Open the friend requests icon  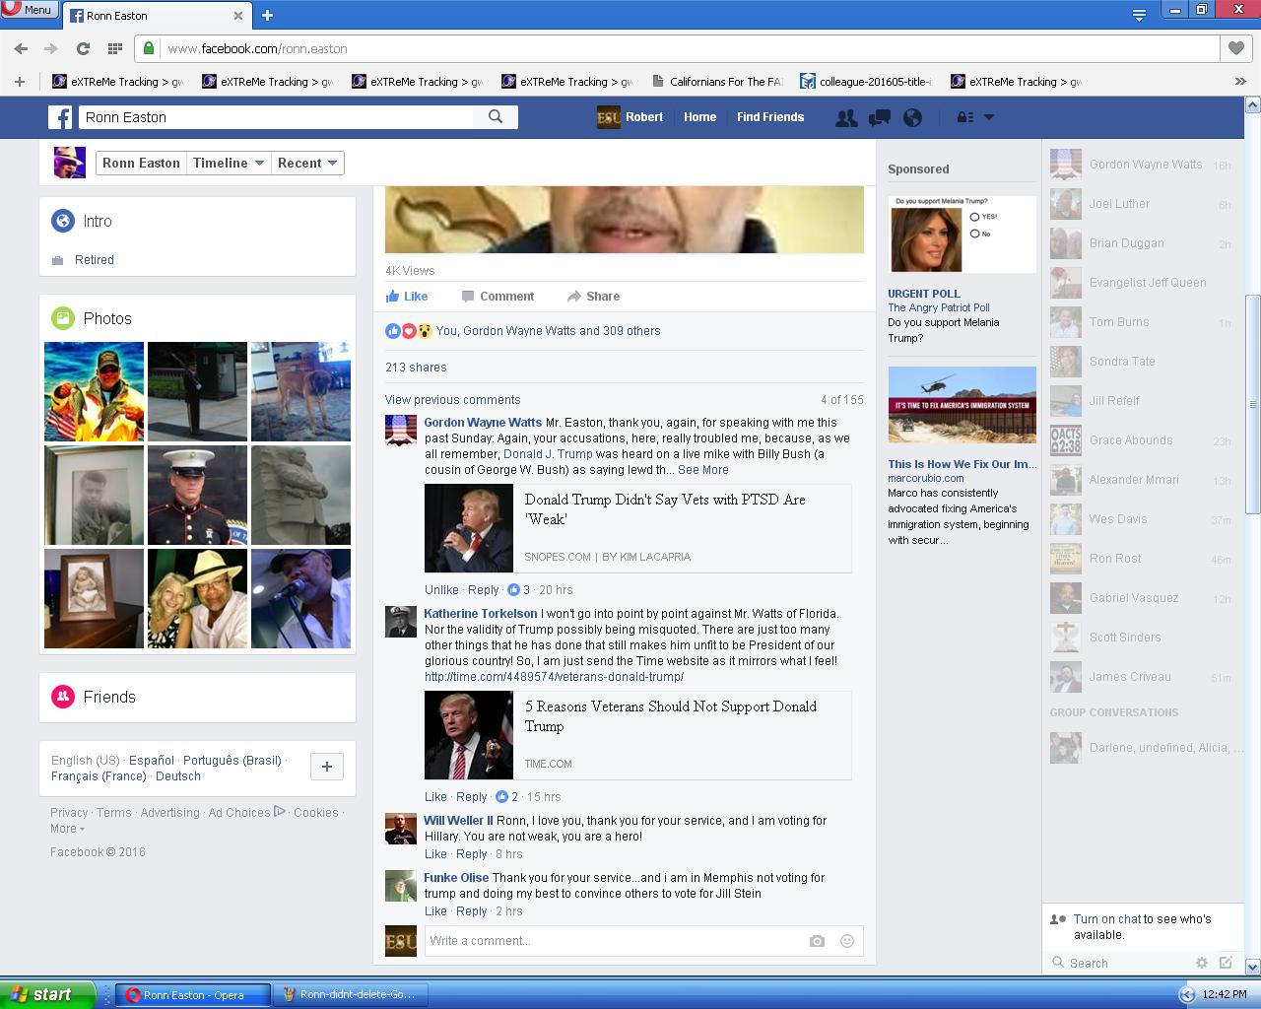[845, 117]
